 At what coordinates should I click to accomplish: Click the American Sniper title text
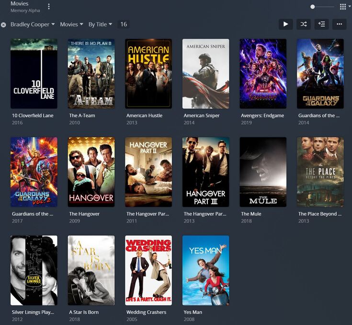[x=202, y=116]
